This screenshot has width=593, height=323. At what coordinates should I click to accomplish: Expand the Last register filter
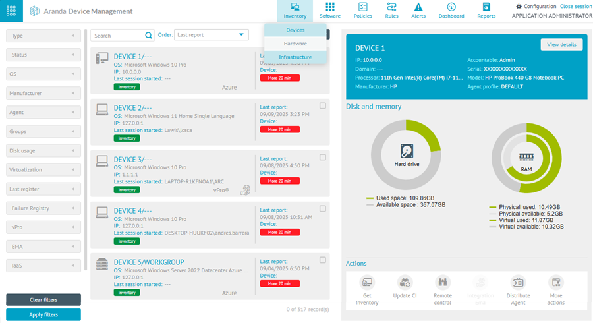point(43,189)
